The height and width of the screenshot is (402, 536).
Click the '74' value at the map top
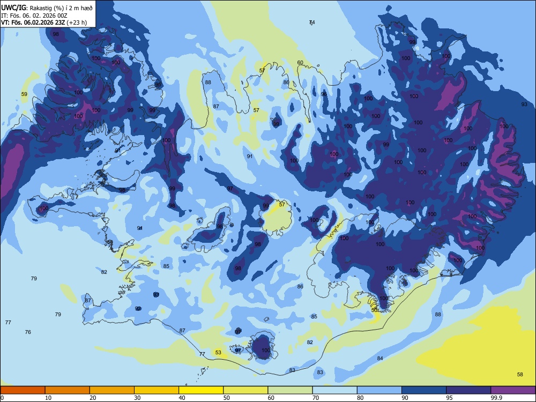pyautogui.click(x=312, y=23)
